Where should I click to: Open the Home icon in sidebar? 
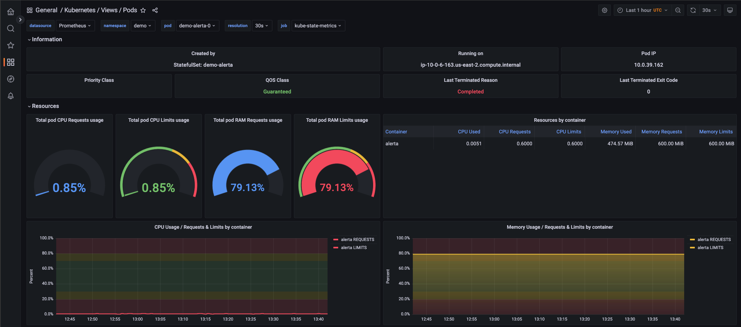tap(11, 12)
